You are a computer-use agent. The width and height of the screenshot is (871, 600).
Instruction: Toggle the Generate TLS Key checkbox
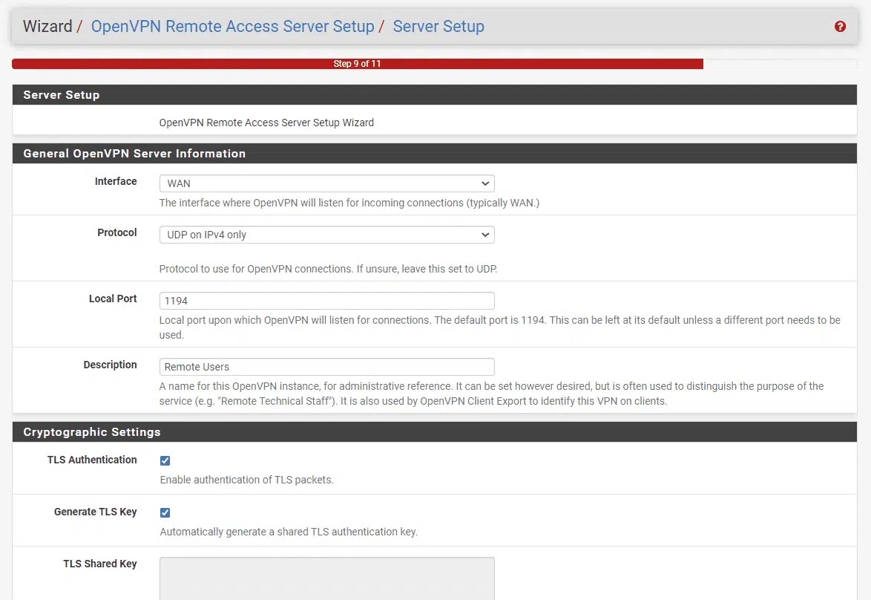click(165, 512)
